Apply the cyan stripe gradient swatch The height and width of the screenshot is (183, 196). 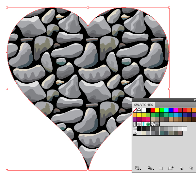[144, 124]
